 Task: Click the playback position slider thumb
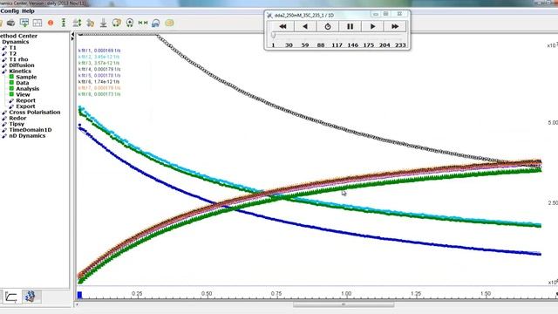click(273, 35)
